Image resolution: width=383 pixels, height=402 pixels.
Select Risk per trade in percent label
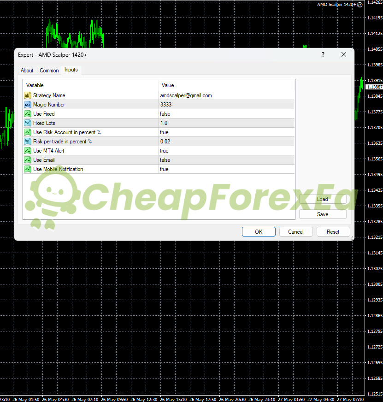pyautogui.click(x=62, y=142)
